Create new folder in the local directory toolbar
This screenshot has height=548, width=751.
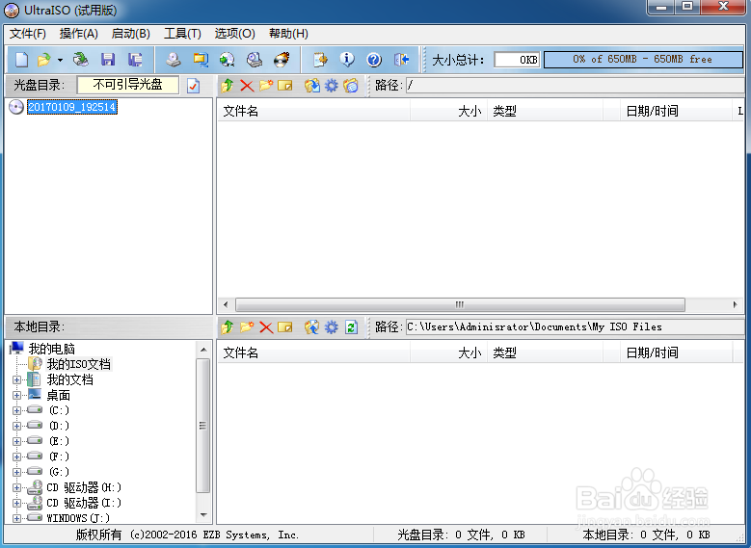tap(247, 327)
